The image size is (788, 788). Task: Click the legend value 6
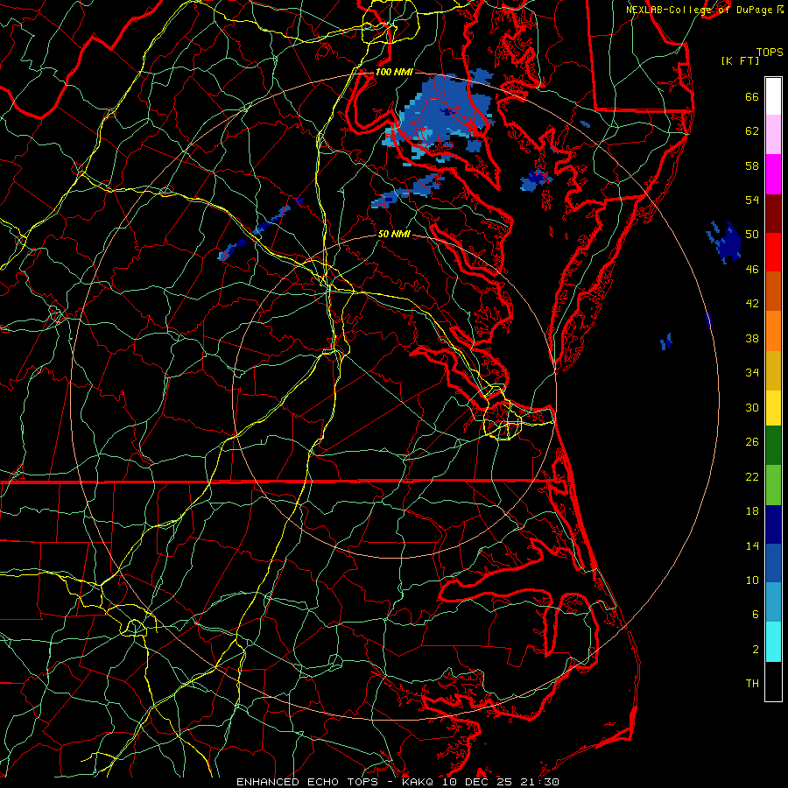(x=756, y=614)
